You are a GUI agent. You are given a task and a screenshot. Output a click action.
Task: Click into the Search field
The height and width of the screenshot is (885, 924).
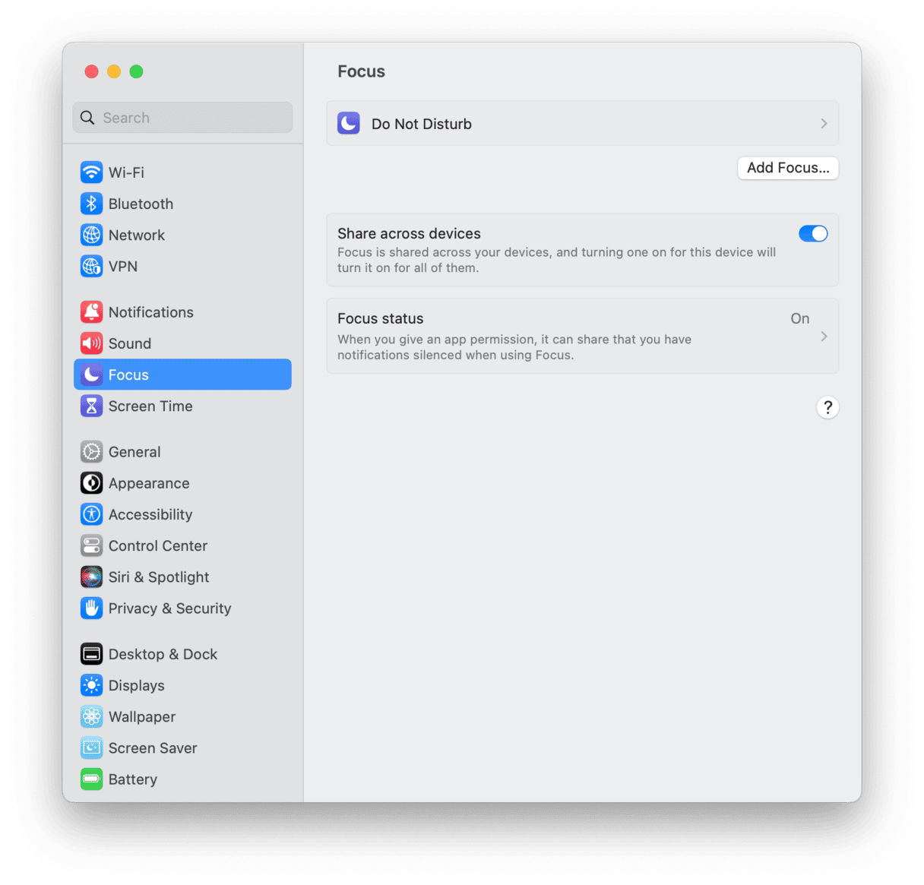click(x=182, y=118)
